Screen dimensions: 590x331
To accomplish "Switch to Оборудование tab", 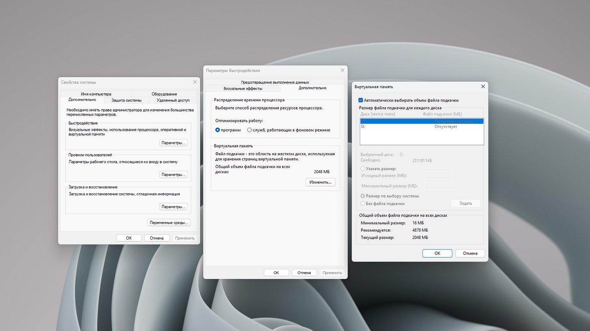I will tap(164, 94).
